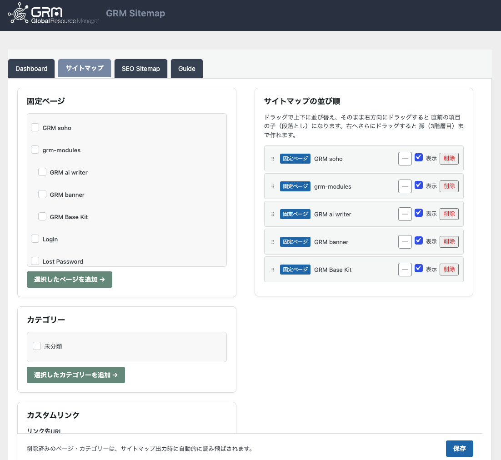Delete GRM soho from sitemap order
The height and width of the screenshot is (460, 501).
pyautogui.click(x=449, y=159)
